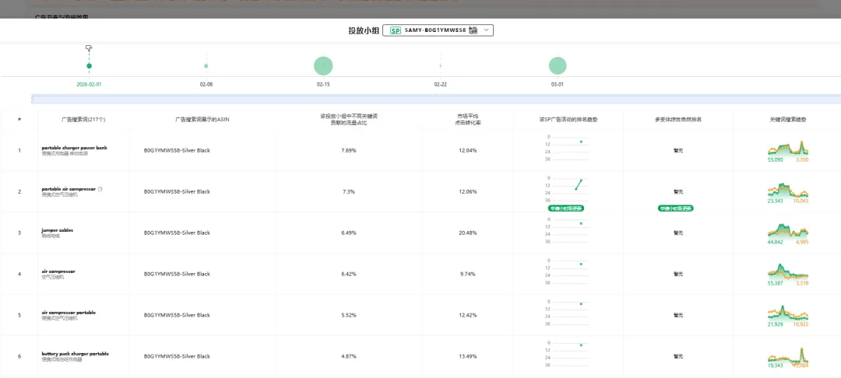Click the horizontal light-blue scrollbar above the table
Viewport: 841px width, 378px height.
(436, 100)
